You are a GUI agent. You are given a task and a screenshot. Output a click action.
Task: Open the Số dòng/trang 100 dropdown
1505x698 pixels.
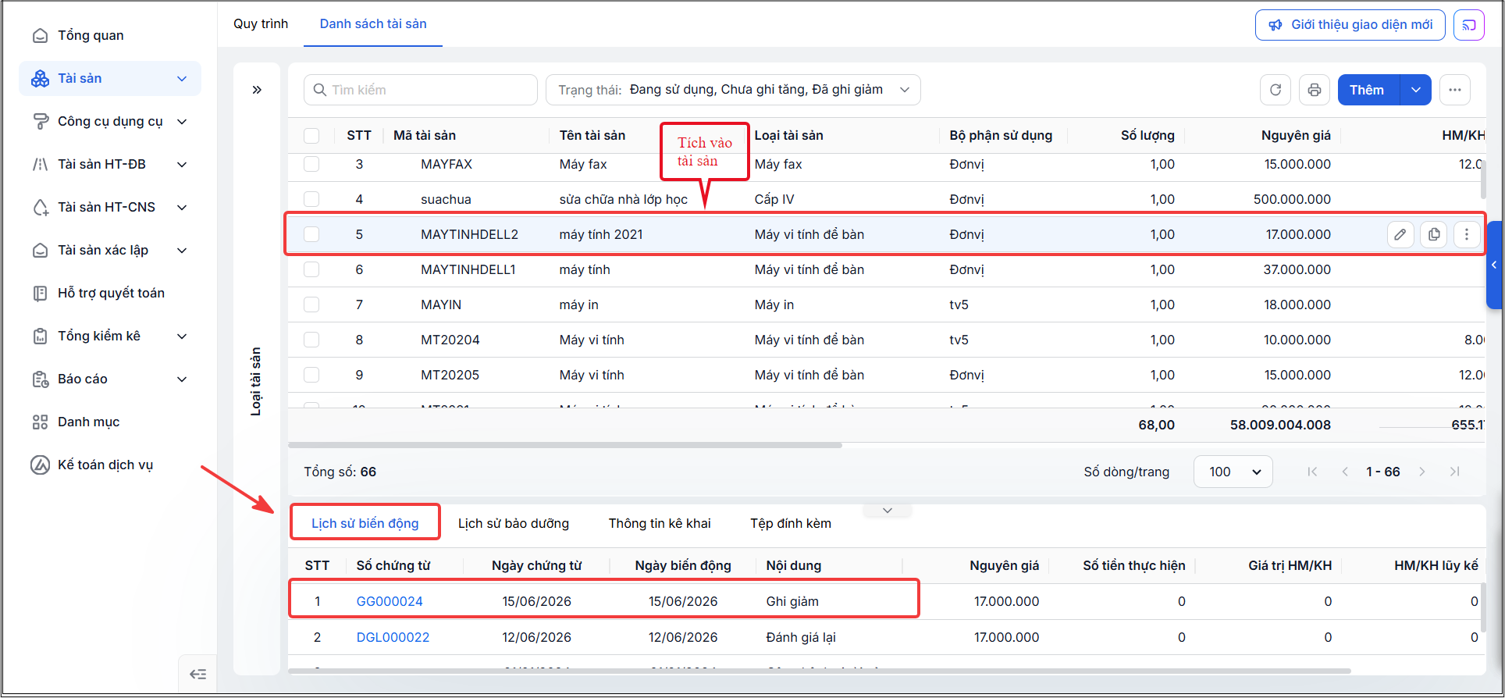pyautogui.click(x=1233, y=472)
